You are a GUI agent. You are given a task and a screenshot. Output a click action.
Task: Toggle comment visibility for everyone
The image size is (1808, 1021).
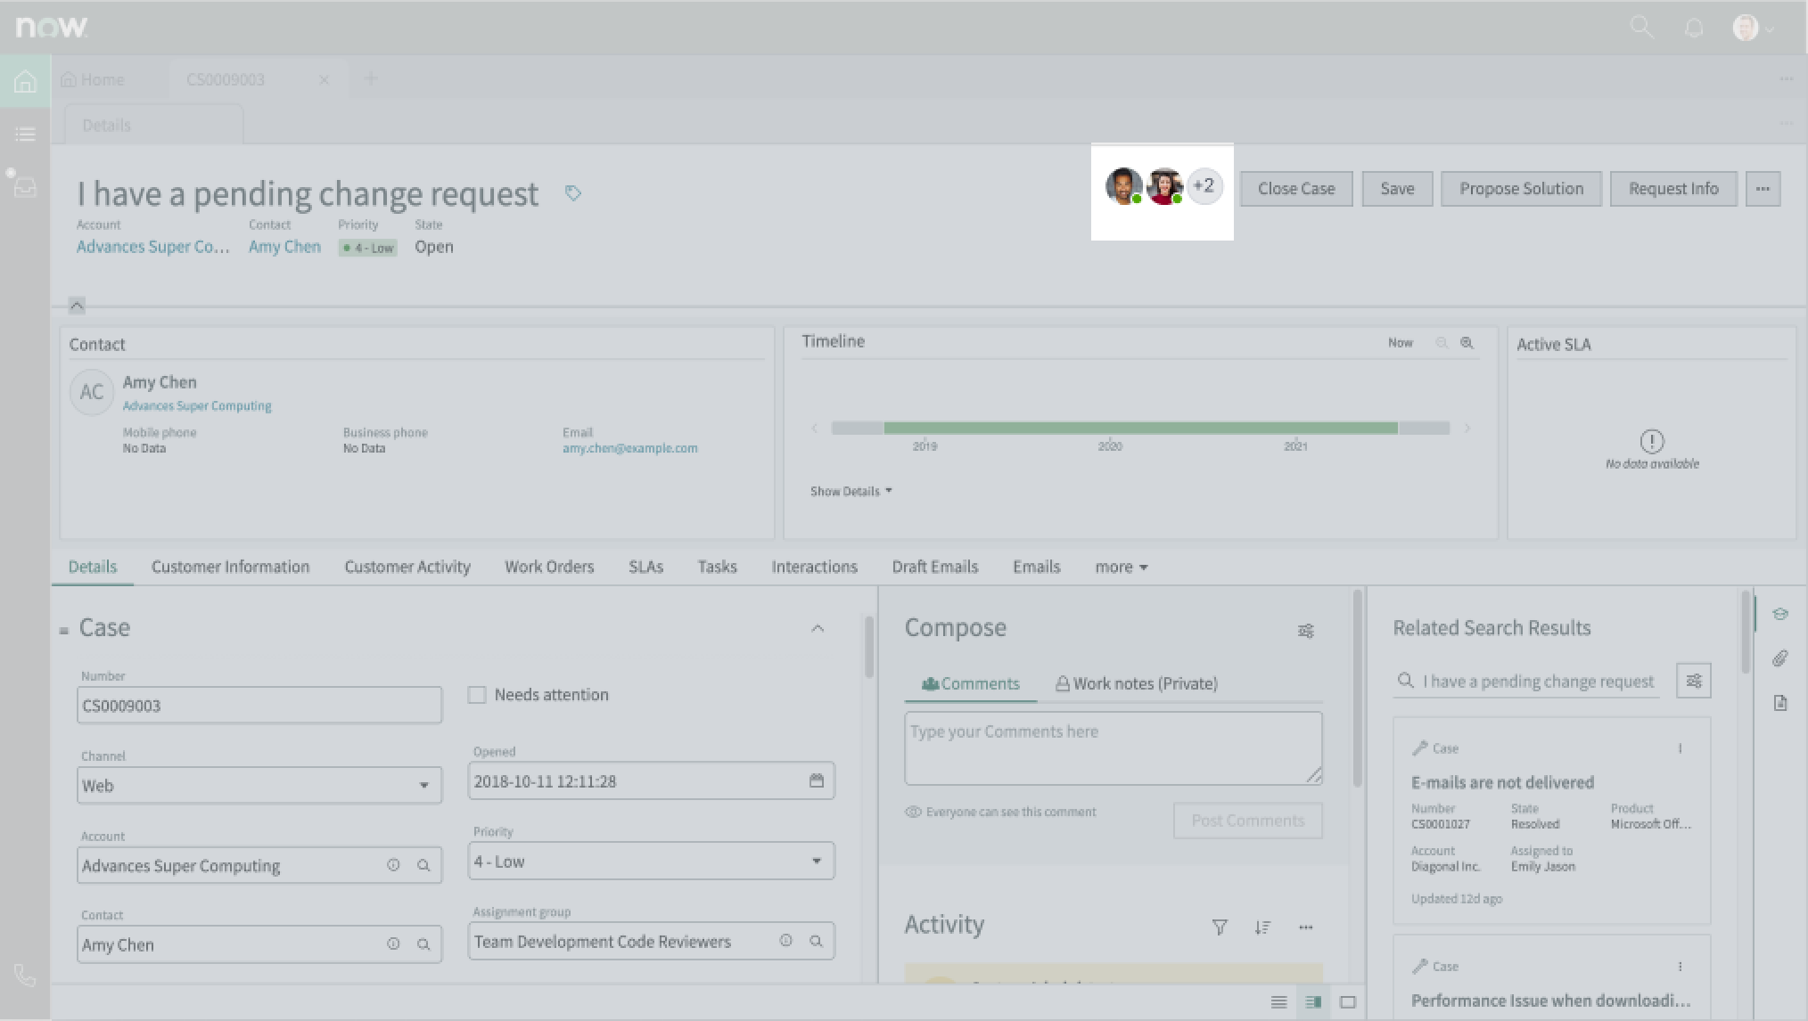pyautogui.click(x=913, y=812)
